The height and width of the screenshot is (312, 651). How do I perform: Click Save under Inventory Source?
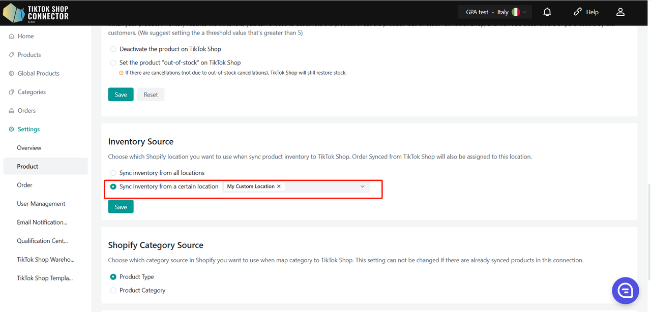pos(121,206)
